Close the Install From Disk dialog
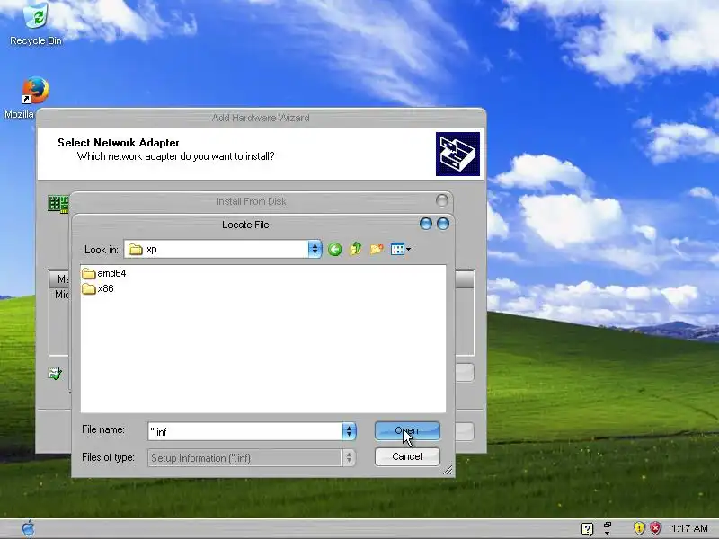Viewport: 719px width, 539px height. pos(442,200)
